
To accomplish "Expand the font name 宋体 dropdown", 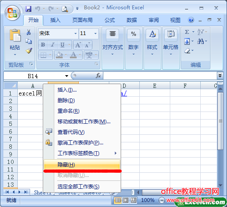I will click(x=75, y=33).
